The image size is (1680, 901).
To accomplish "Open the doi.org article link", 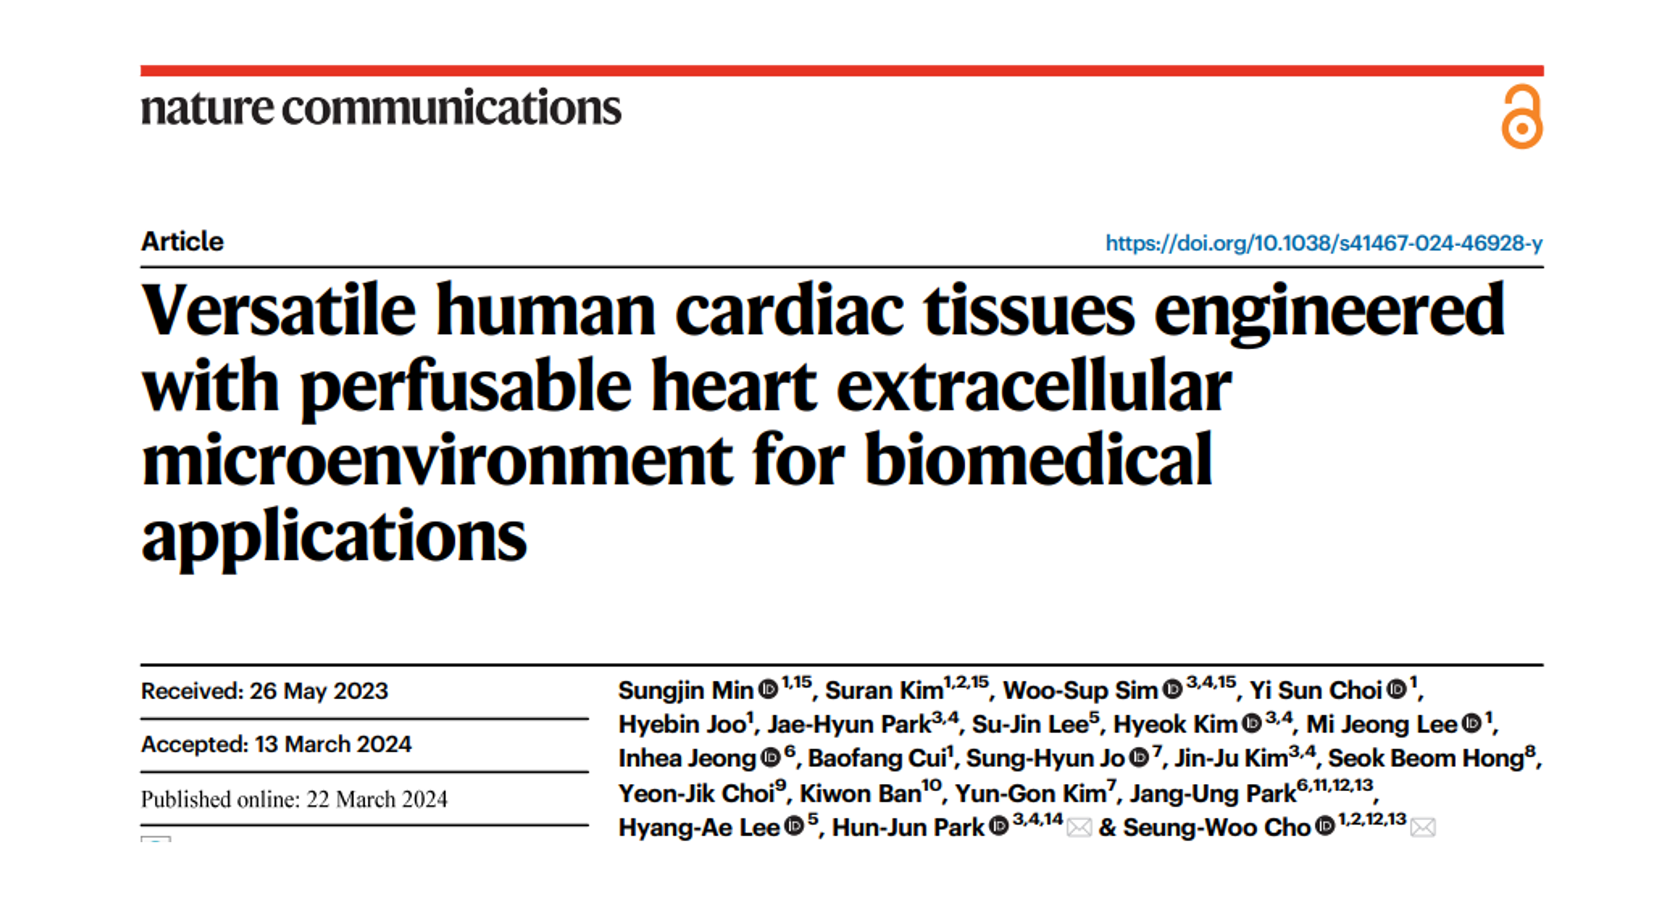I will click(x=1324, y=243).
